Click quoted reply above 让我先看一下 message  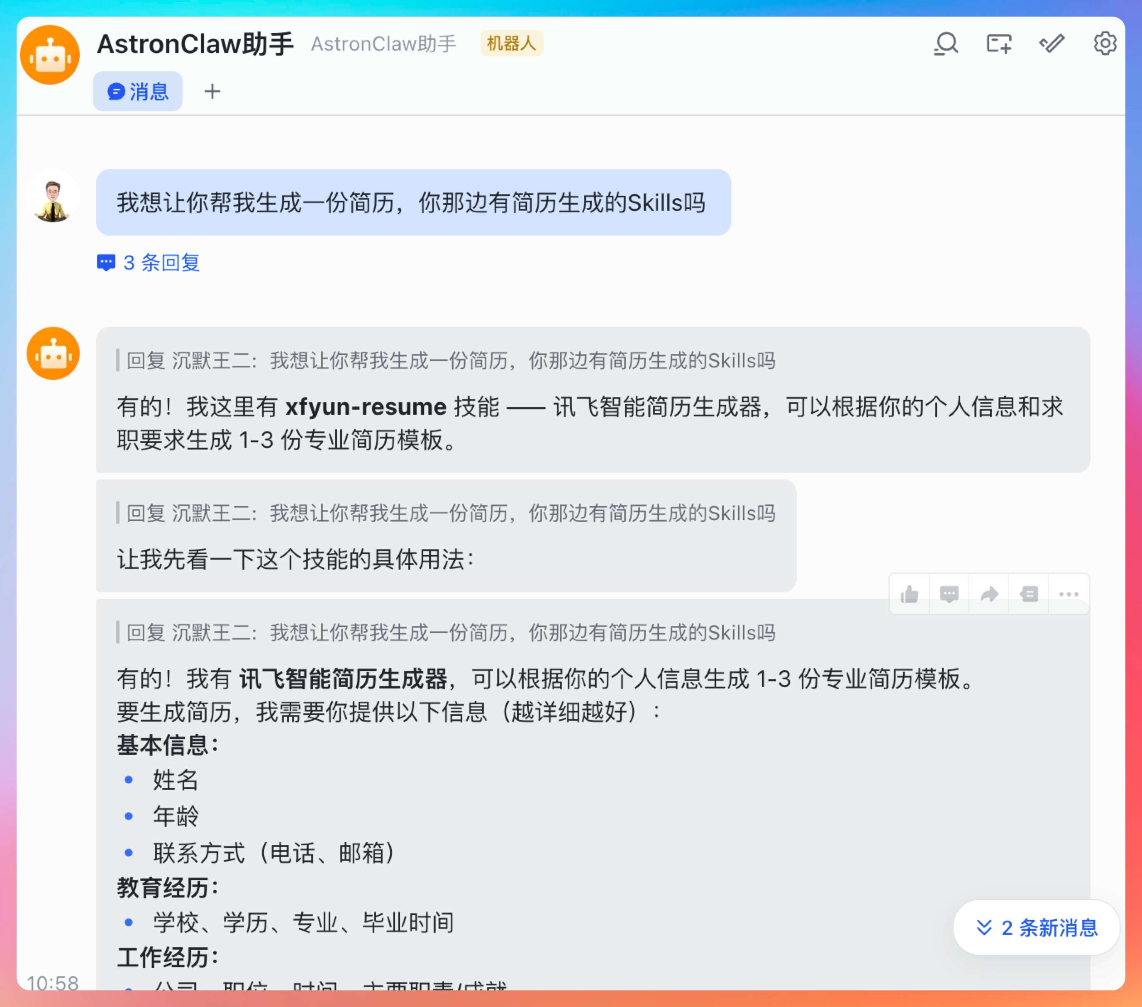(x=450, y=513)
